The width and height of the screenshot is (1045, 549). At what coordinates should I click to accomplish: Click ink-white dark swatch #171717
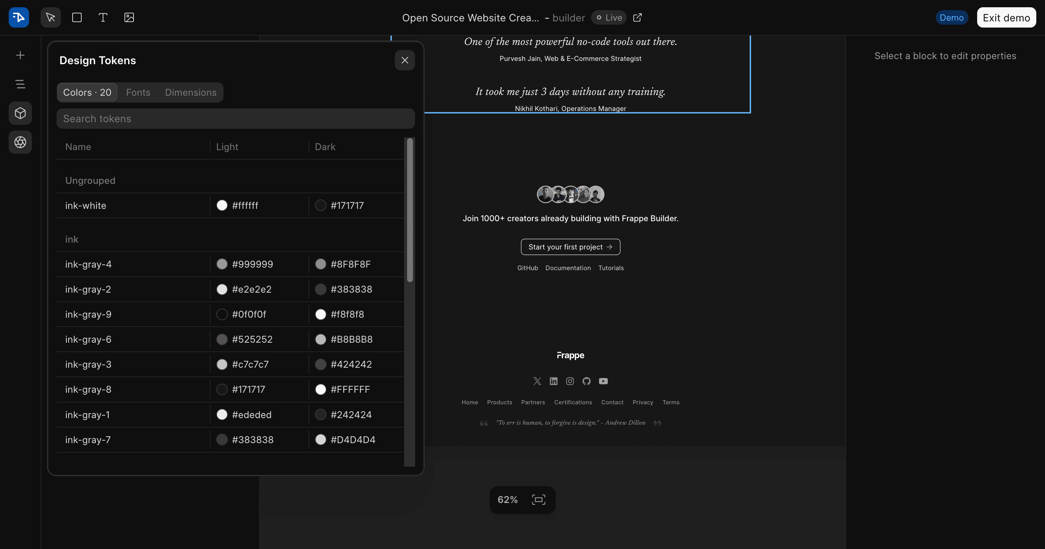point(320,206)
